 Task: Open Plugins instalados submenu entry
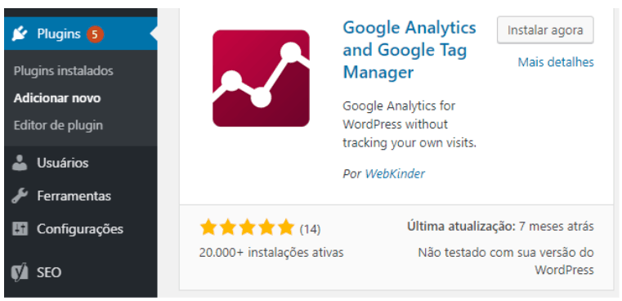pos(64,71)
